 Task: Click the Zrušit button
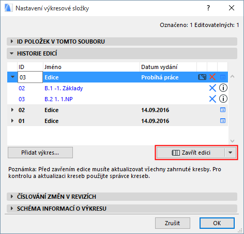tap(173, 223)
